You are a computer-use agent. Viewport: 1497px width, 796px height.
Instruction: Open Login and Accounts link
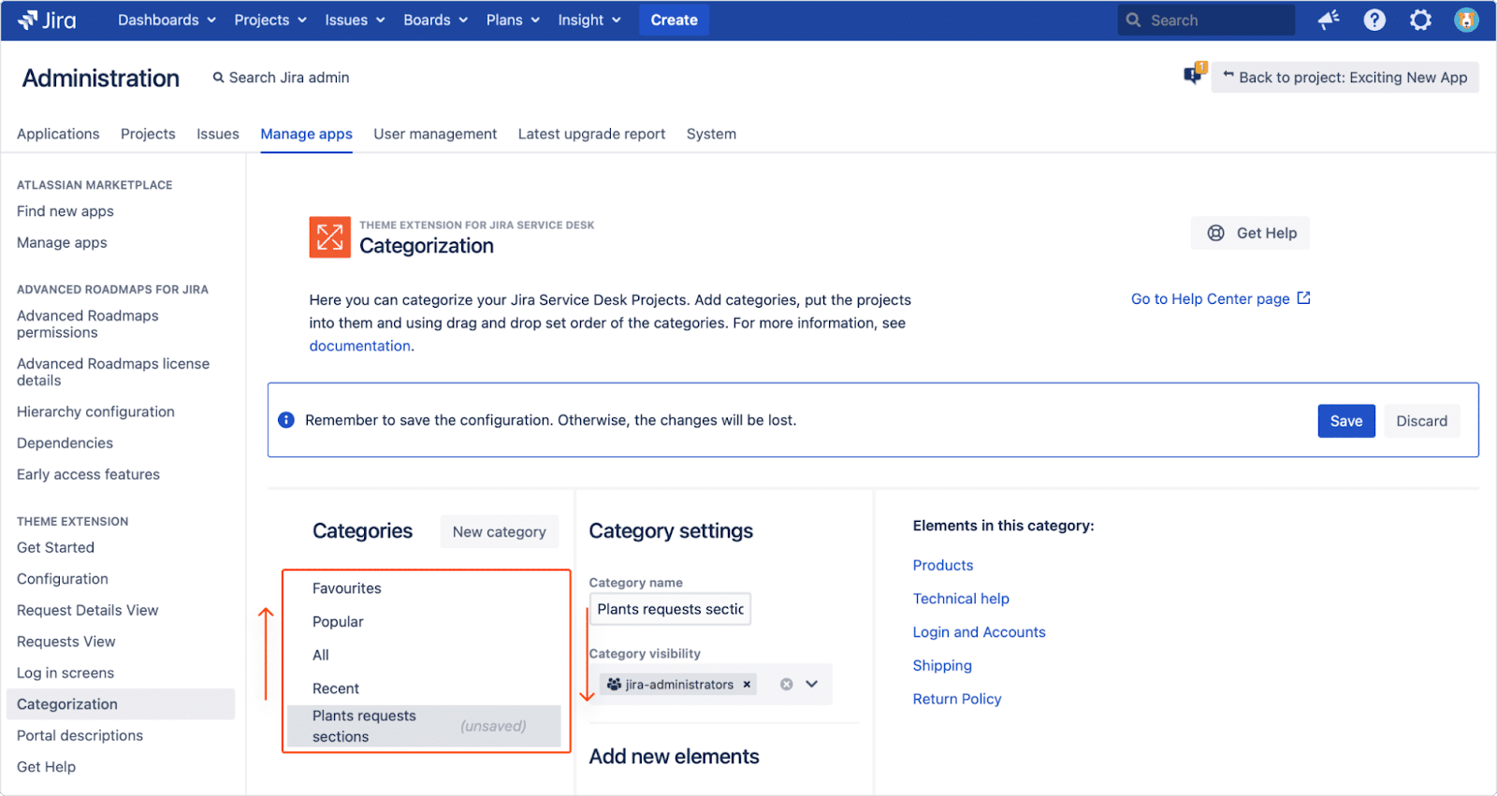[979, 632]
